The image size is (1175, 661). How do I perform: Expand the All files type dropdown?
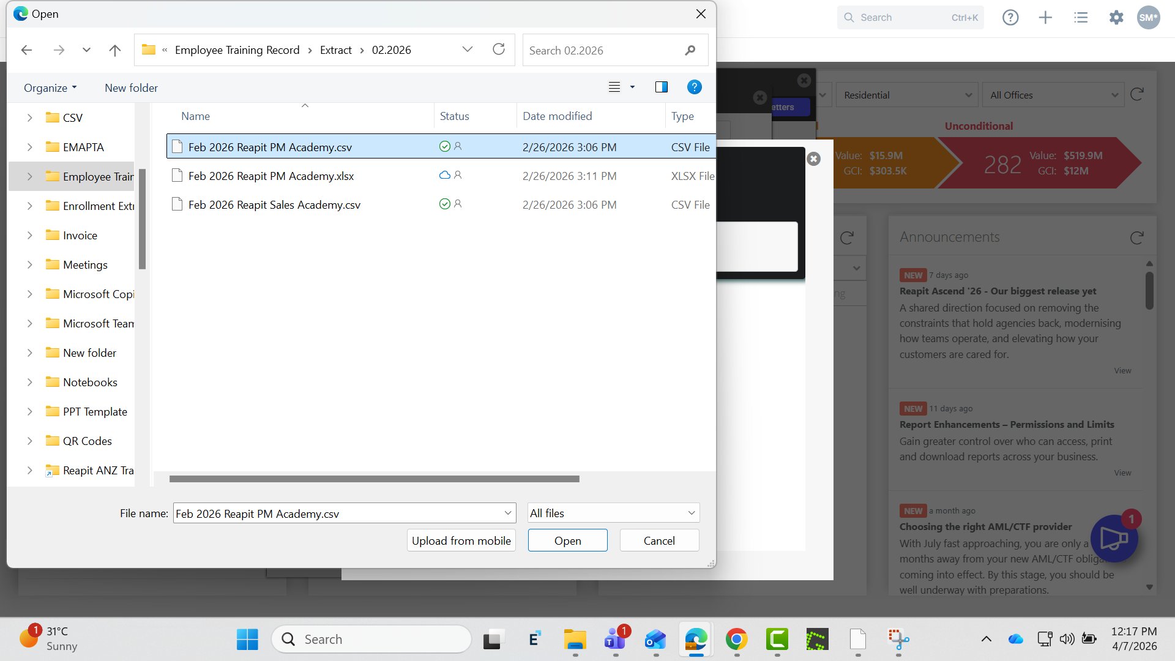(613, 513)
